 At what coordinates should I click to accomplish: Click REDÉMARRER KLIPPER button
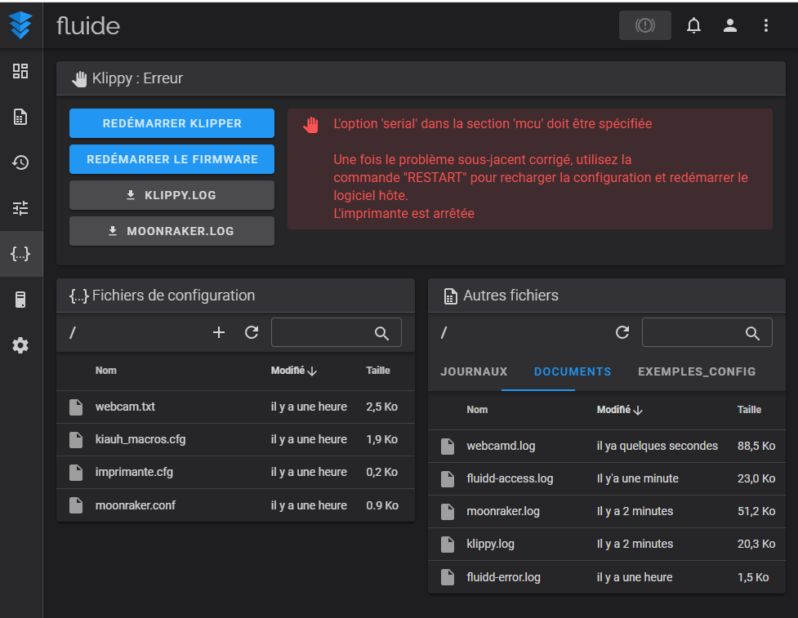[x=172, y=123]
